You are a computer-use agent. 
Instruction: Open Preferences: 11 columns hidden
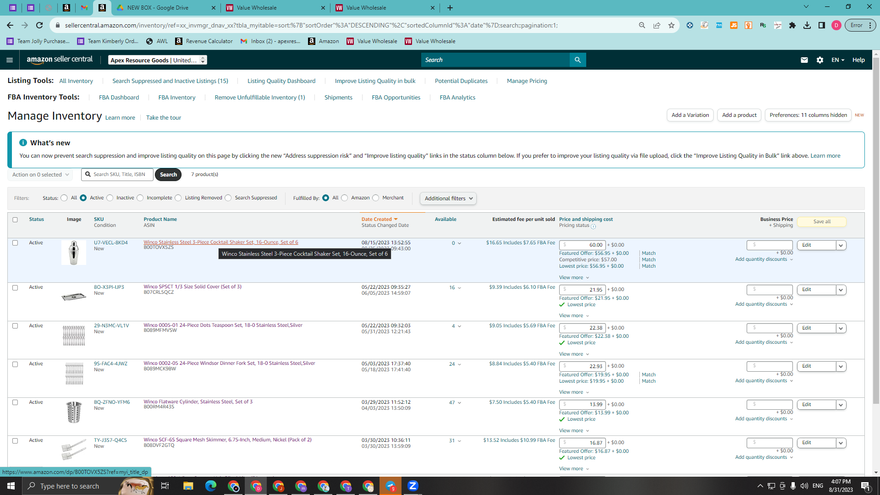coord(808,115)
